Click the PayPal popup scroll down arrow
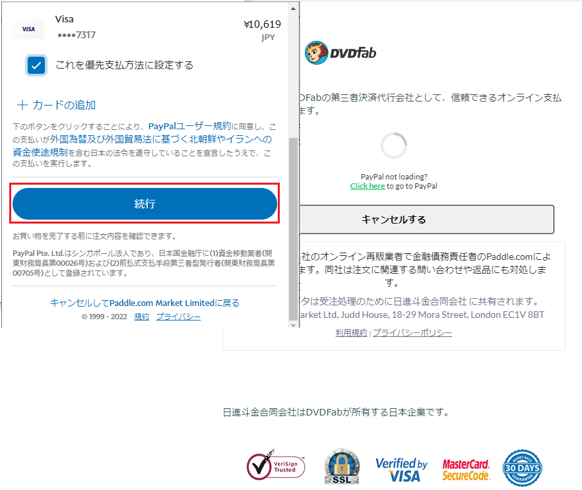Screen dimensions: 582x490 pos(293,325)
